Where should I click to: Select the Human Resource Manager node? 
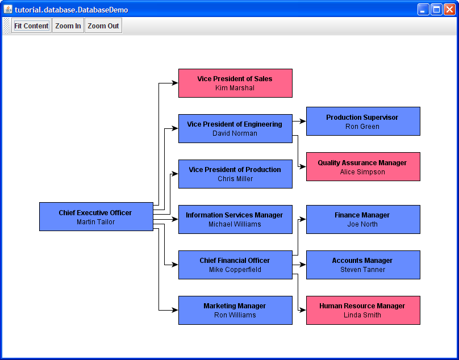[363, 311]
